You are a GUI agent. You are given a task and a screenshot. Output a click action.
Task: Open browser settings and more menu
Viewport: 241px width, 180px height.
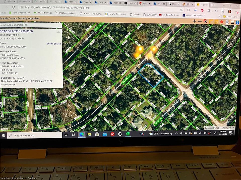(x=237, y=12)
